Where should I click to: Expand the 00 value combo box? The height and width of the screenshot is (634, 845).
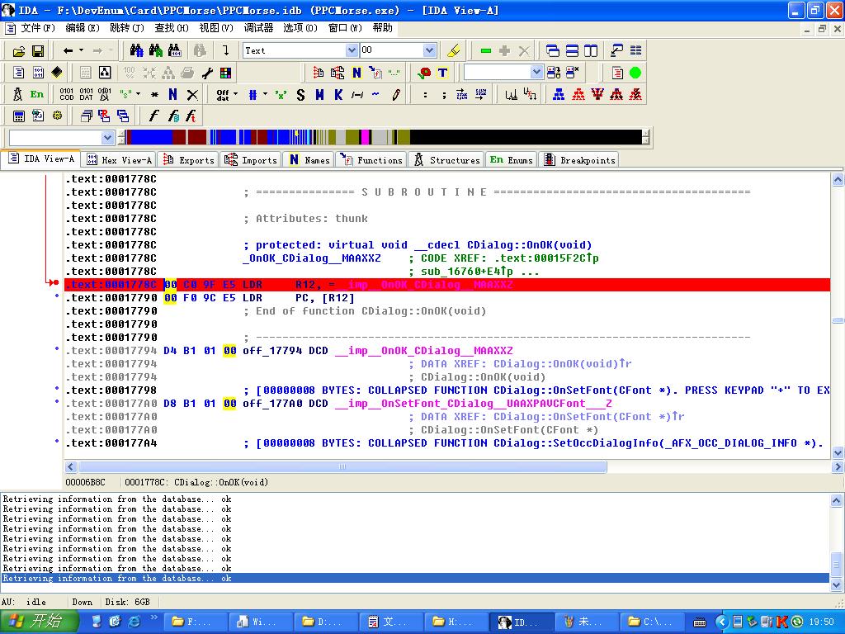pyautogui.click(x=429, y=50)
